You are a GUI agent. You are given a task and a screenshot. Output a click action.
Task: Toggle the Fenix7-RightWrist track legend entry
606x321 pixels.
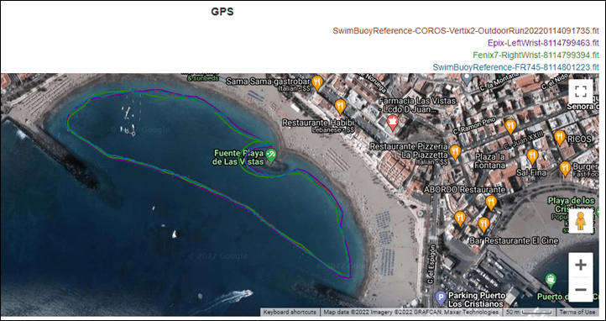[x=536, y=55]
